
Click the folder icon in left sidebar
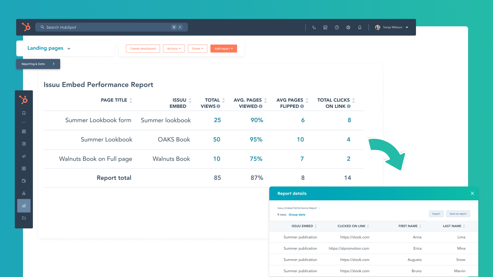tap(24, 218)
